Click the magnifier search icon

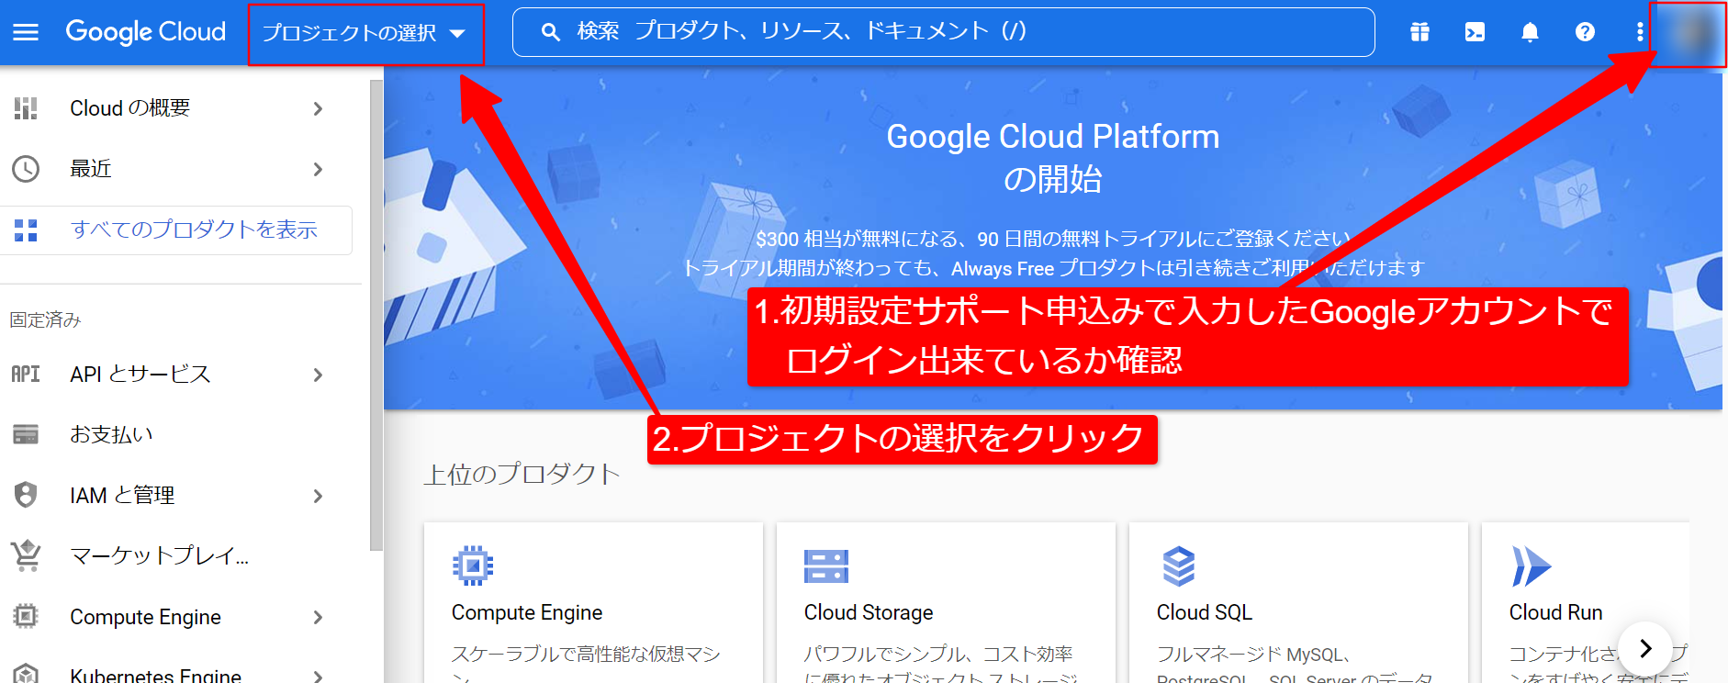pyautogui.click(x=550, y=32)
